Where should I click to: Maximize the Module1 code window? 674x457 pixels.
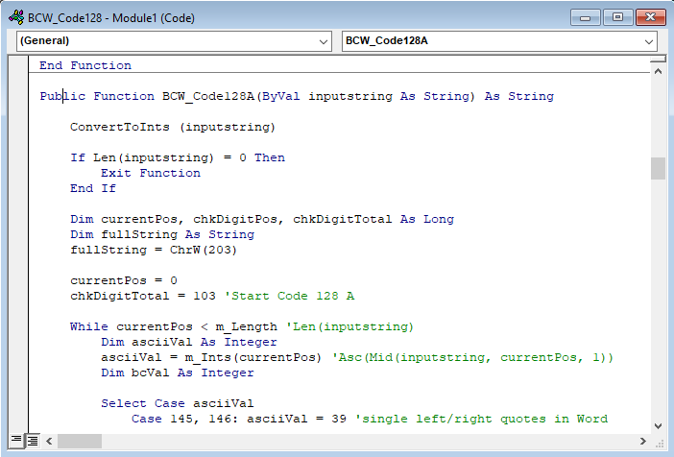617,17
